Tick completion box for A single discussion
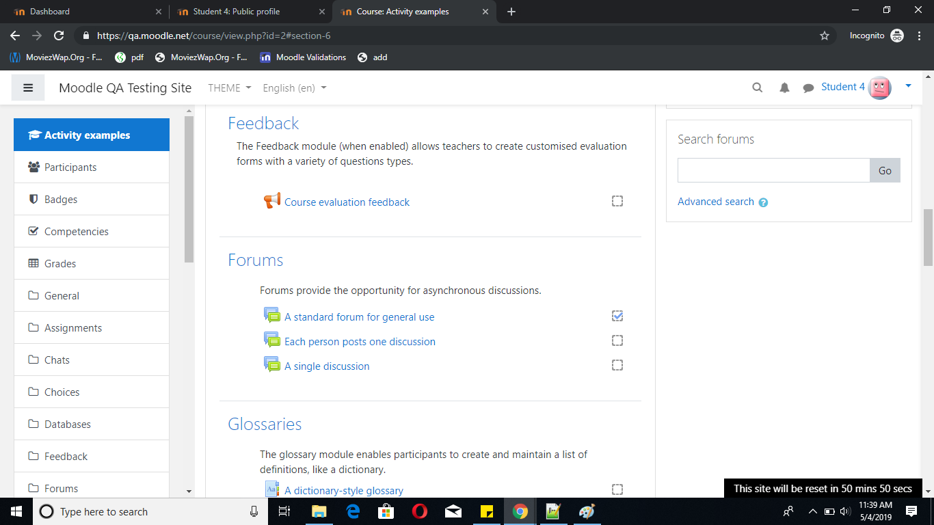The width and height of the screenshot is (934, 525). point(617,365)
